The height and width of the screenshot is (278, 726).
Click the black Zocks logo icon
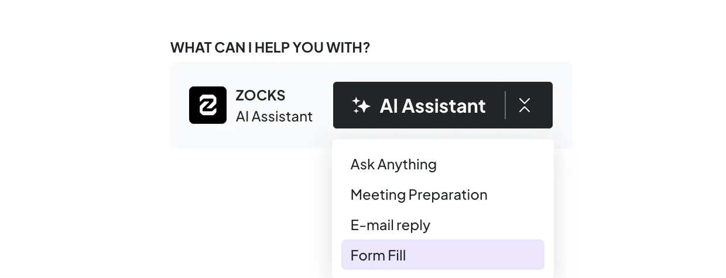(x=208, y=105)
